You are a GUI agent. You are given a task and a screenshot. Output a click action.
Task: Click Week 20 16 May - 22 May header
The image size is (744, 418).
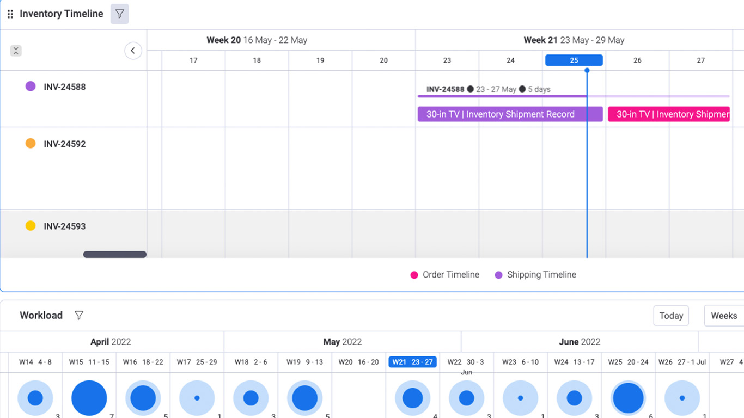257,40
